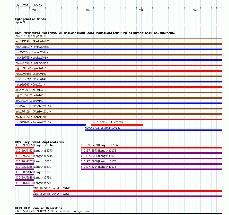Click the blue bar under nsv945702

[154, 130]
